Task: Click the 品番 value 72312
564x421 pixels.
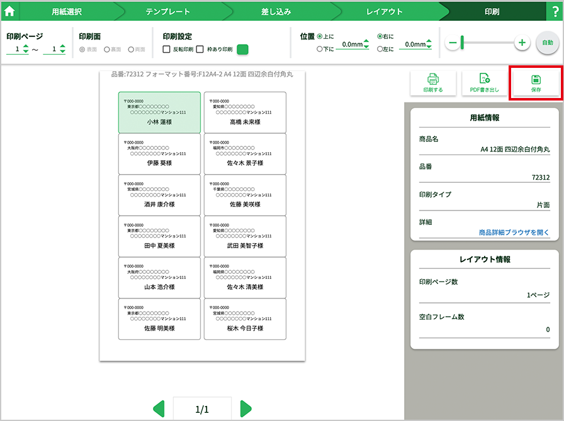Action: pos(541,177)
